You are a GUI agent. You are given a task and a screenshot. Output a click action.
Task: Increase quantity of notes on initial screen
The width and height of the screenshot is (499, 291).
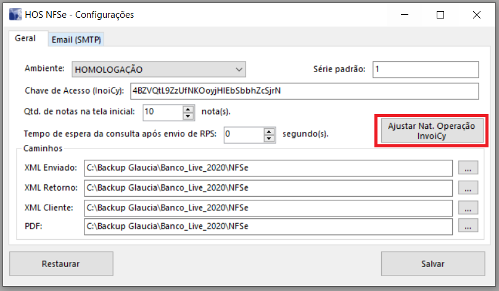[188, 109]
